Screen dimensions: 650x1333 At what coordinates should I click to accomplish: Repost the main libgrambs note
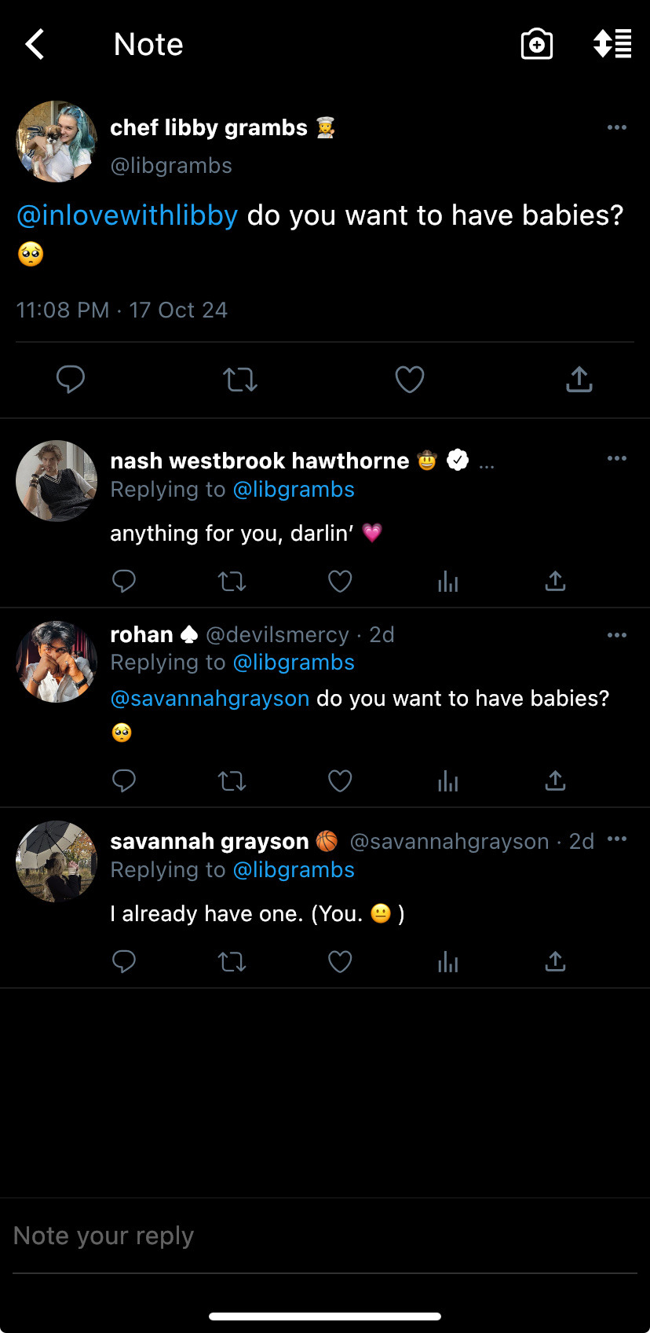pos(239,380)
